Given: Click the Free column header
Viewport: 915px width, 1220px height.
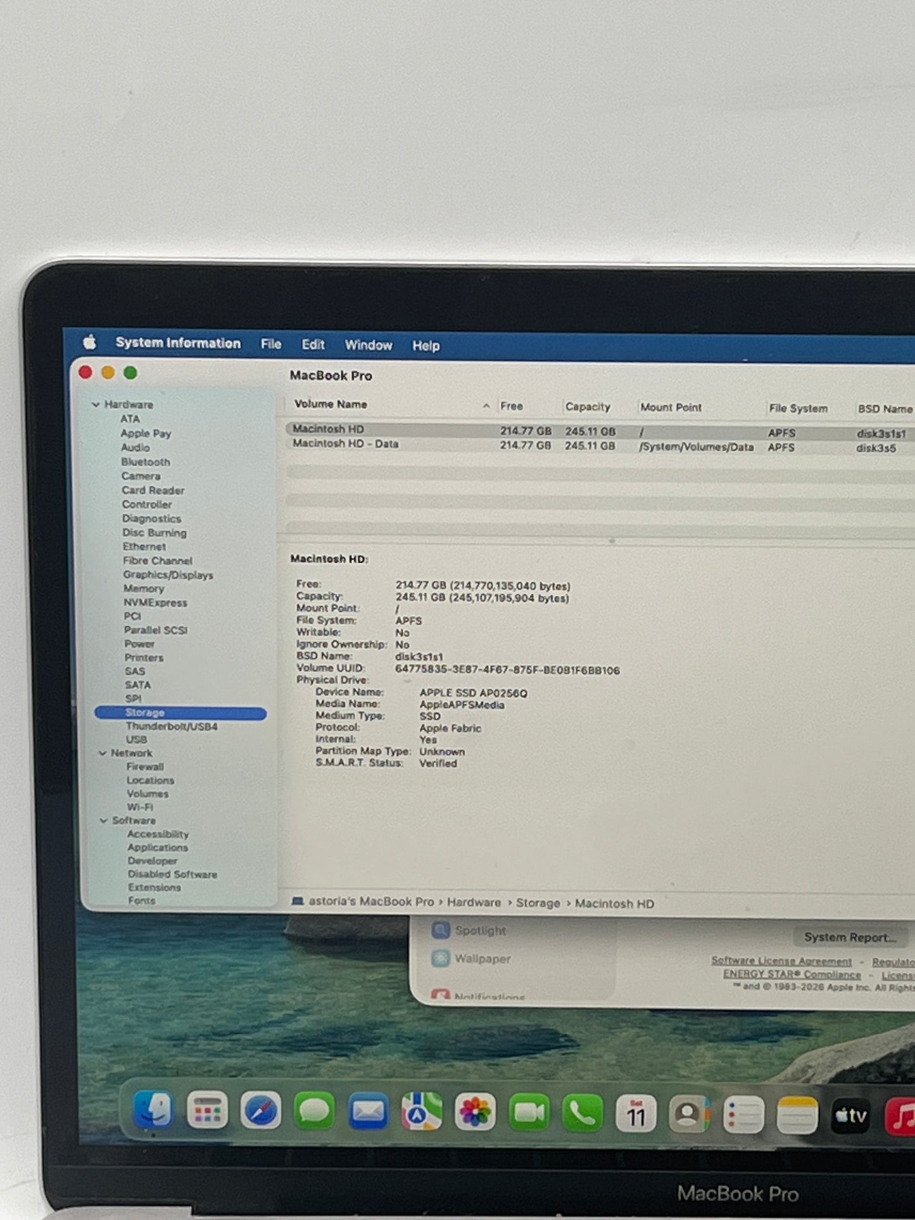Looking at the screenshot, I should point(512,406).
